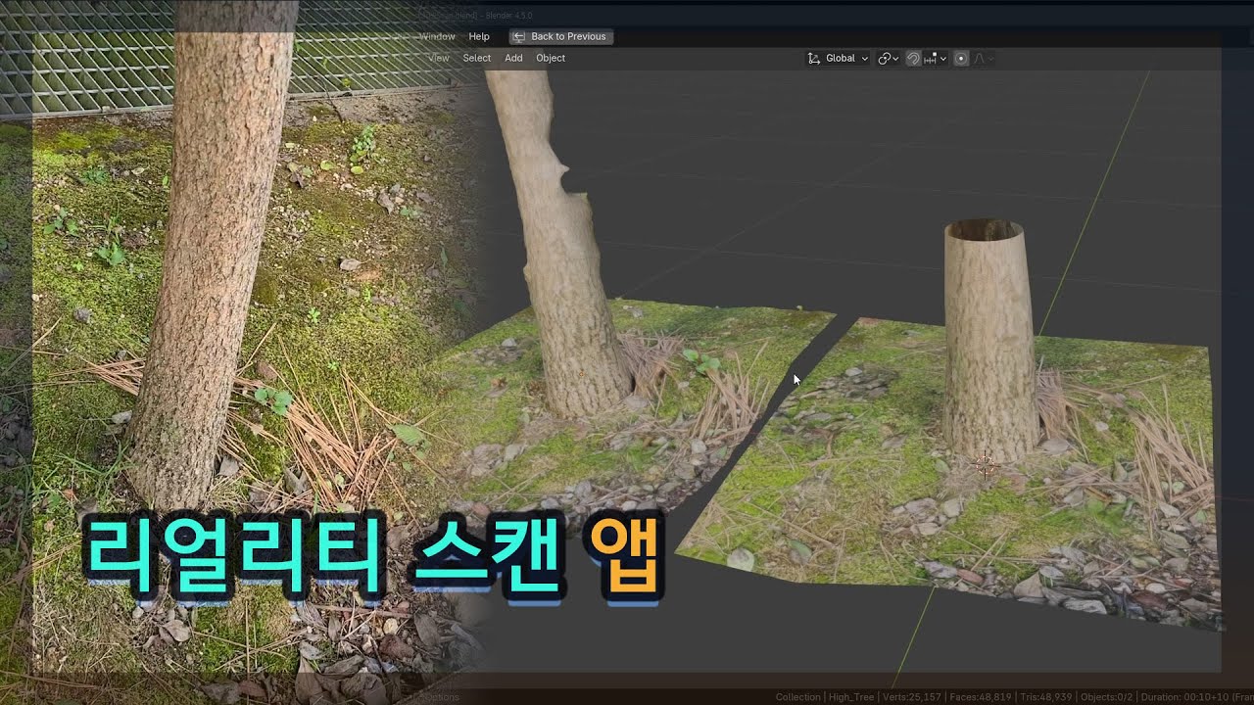Open the Help menu
Screen dimensions: 1254x705
(479, 36)
